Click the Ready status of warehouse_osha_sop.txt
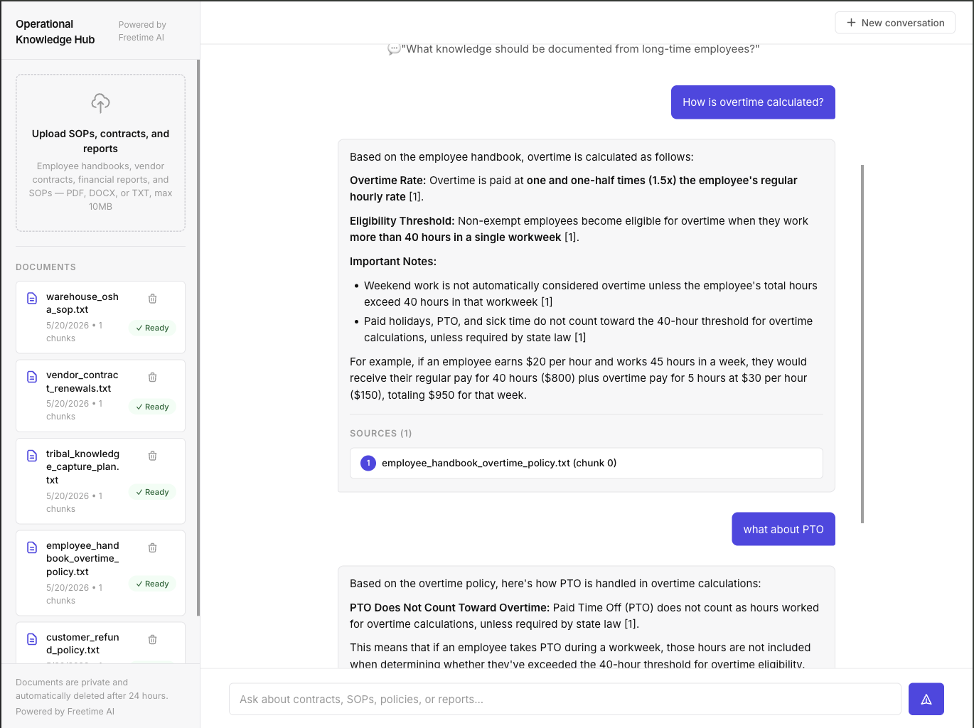This screenshot has height=728, width=974. tap(152, 328)
